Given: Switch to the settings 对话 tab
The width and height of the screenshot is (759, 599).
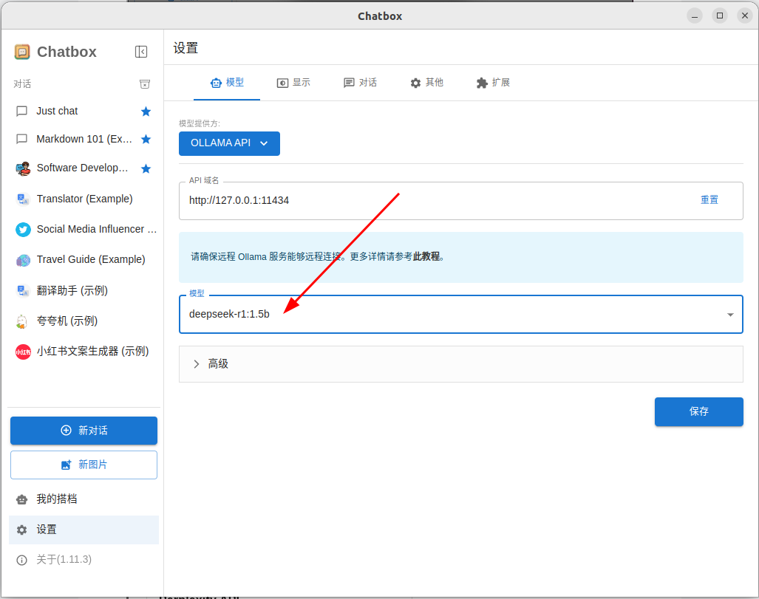Looking at the screenshot, I should 360,83.
